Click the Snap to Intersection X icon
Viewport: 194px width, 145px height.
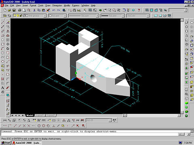click(24, 126)
